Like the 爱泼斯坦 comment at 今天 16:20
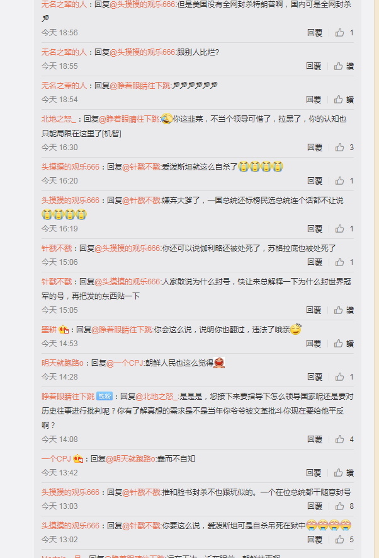379x558 pixels. [x=340, y=181]
